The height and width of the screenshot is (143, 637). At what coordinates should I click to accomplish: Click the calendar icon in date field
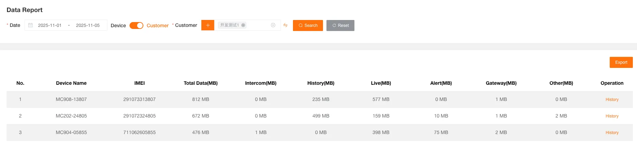coord(30,25)
